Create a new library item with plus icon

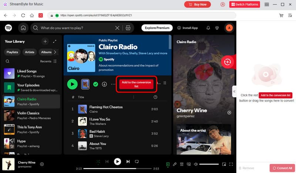pyautogui.click(x=45, y=42)
